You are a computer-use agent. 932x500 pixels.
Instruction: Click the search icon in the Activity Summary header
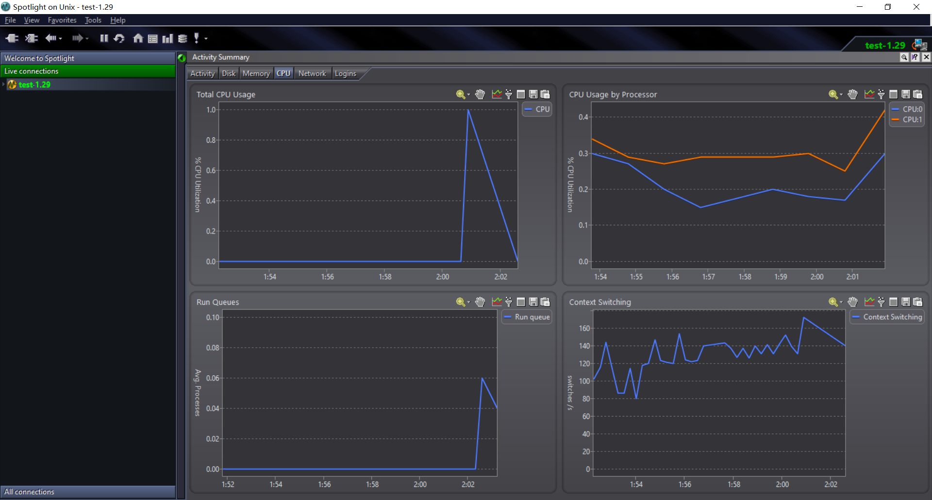(x=904, y=57)
